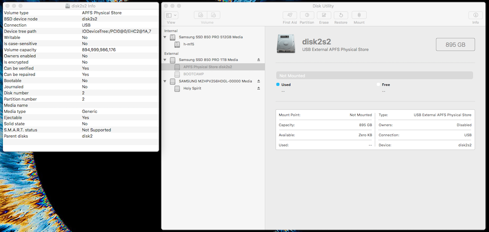Close the disk2s2 Info window
489x232 pixels.
click(8, 6)
